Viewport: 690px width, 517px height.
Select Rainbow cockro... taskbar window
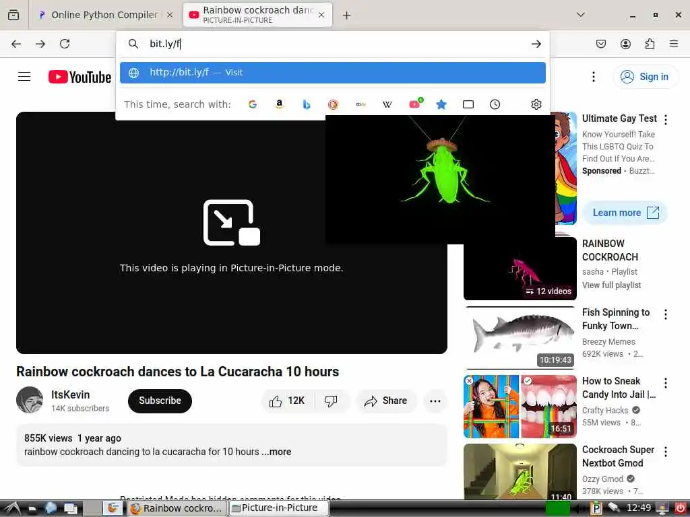177,508
